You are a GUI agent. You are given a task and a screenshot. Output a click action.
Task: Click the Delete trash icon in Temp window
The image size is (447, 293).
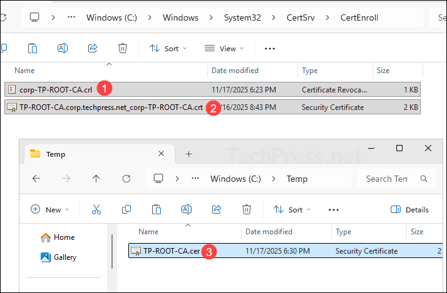click(x=246, y=210)
